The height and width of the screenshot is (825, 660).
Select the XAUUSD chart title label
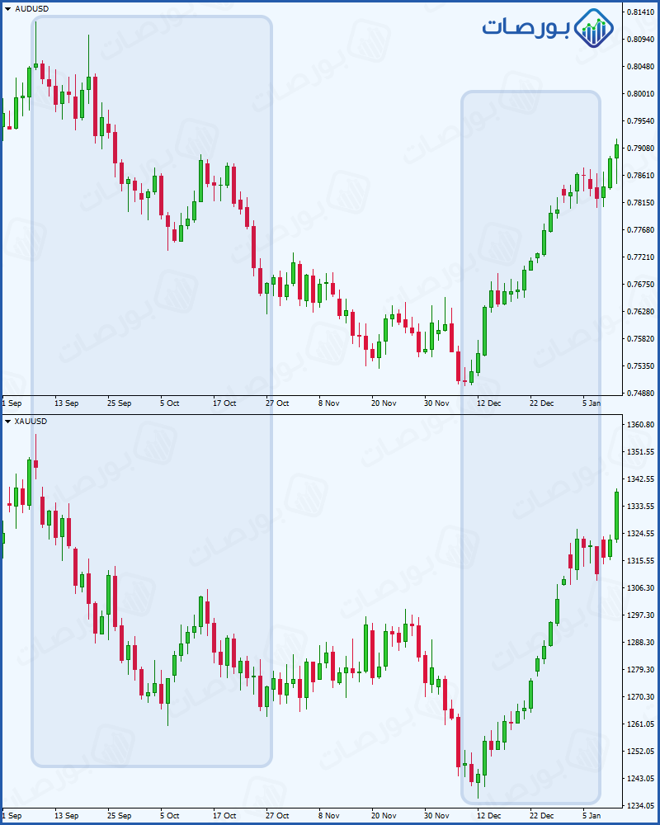coord(31,422)
